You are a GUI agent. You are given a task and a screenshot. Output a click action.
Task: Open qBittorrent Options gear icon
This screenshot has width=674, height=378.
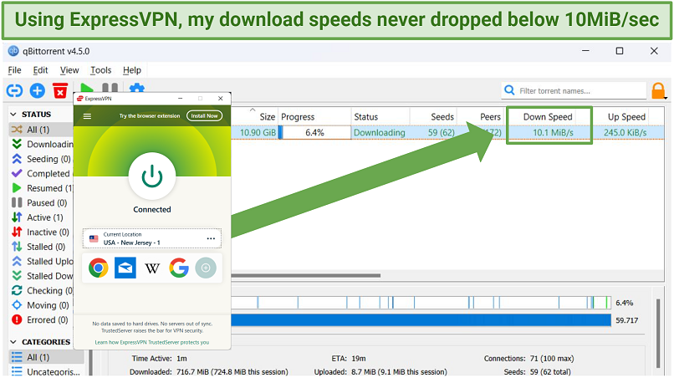coord(136,88)
